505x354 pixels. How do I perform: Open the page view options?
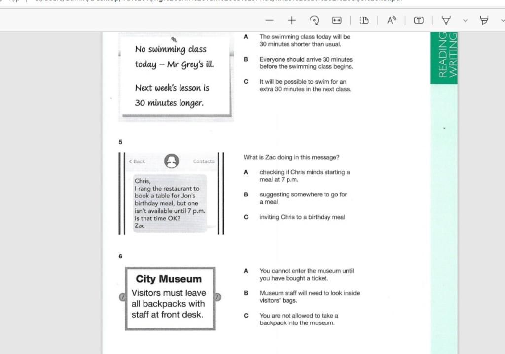click(x=364, y=20)
